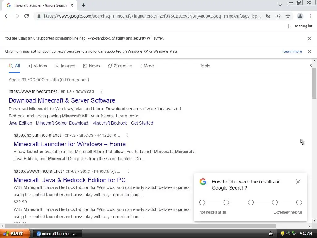This screenshot has width=317, height=238.
Task: Click the horizontal scrollbar right arrow
Action: click(309, 226)
